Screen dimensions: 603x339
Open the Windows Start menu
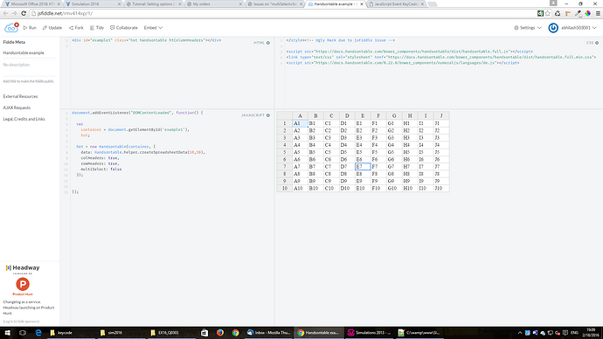(7, 333)
